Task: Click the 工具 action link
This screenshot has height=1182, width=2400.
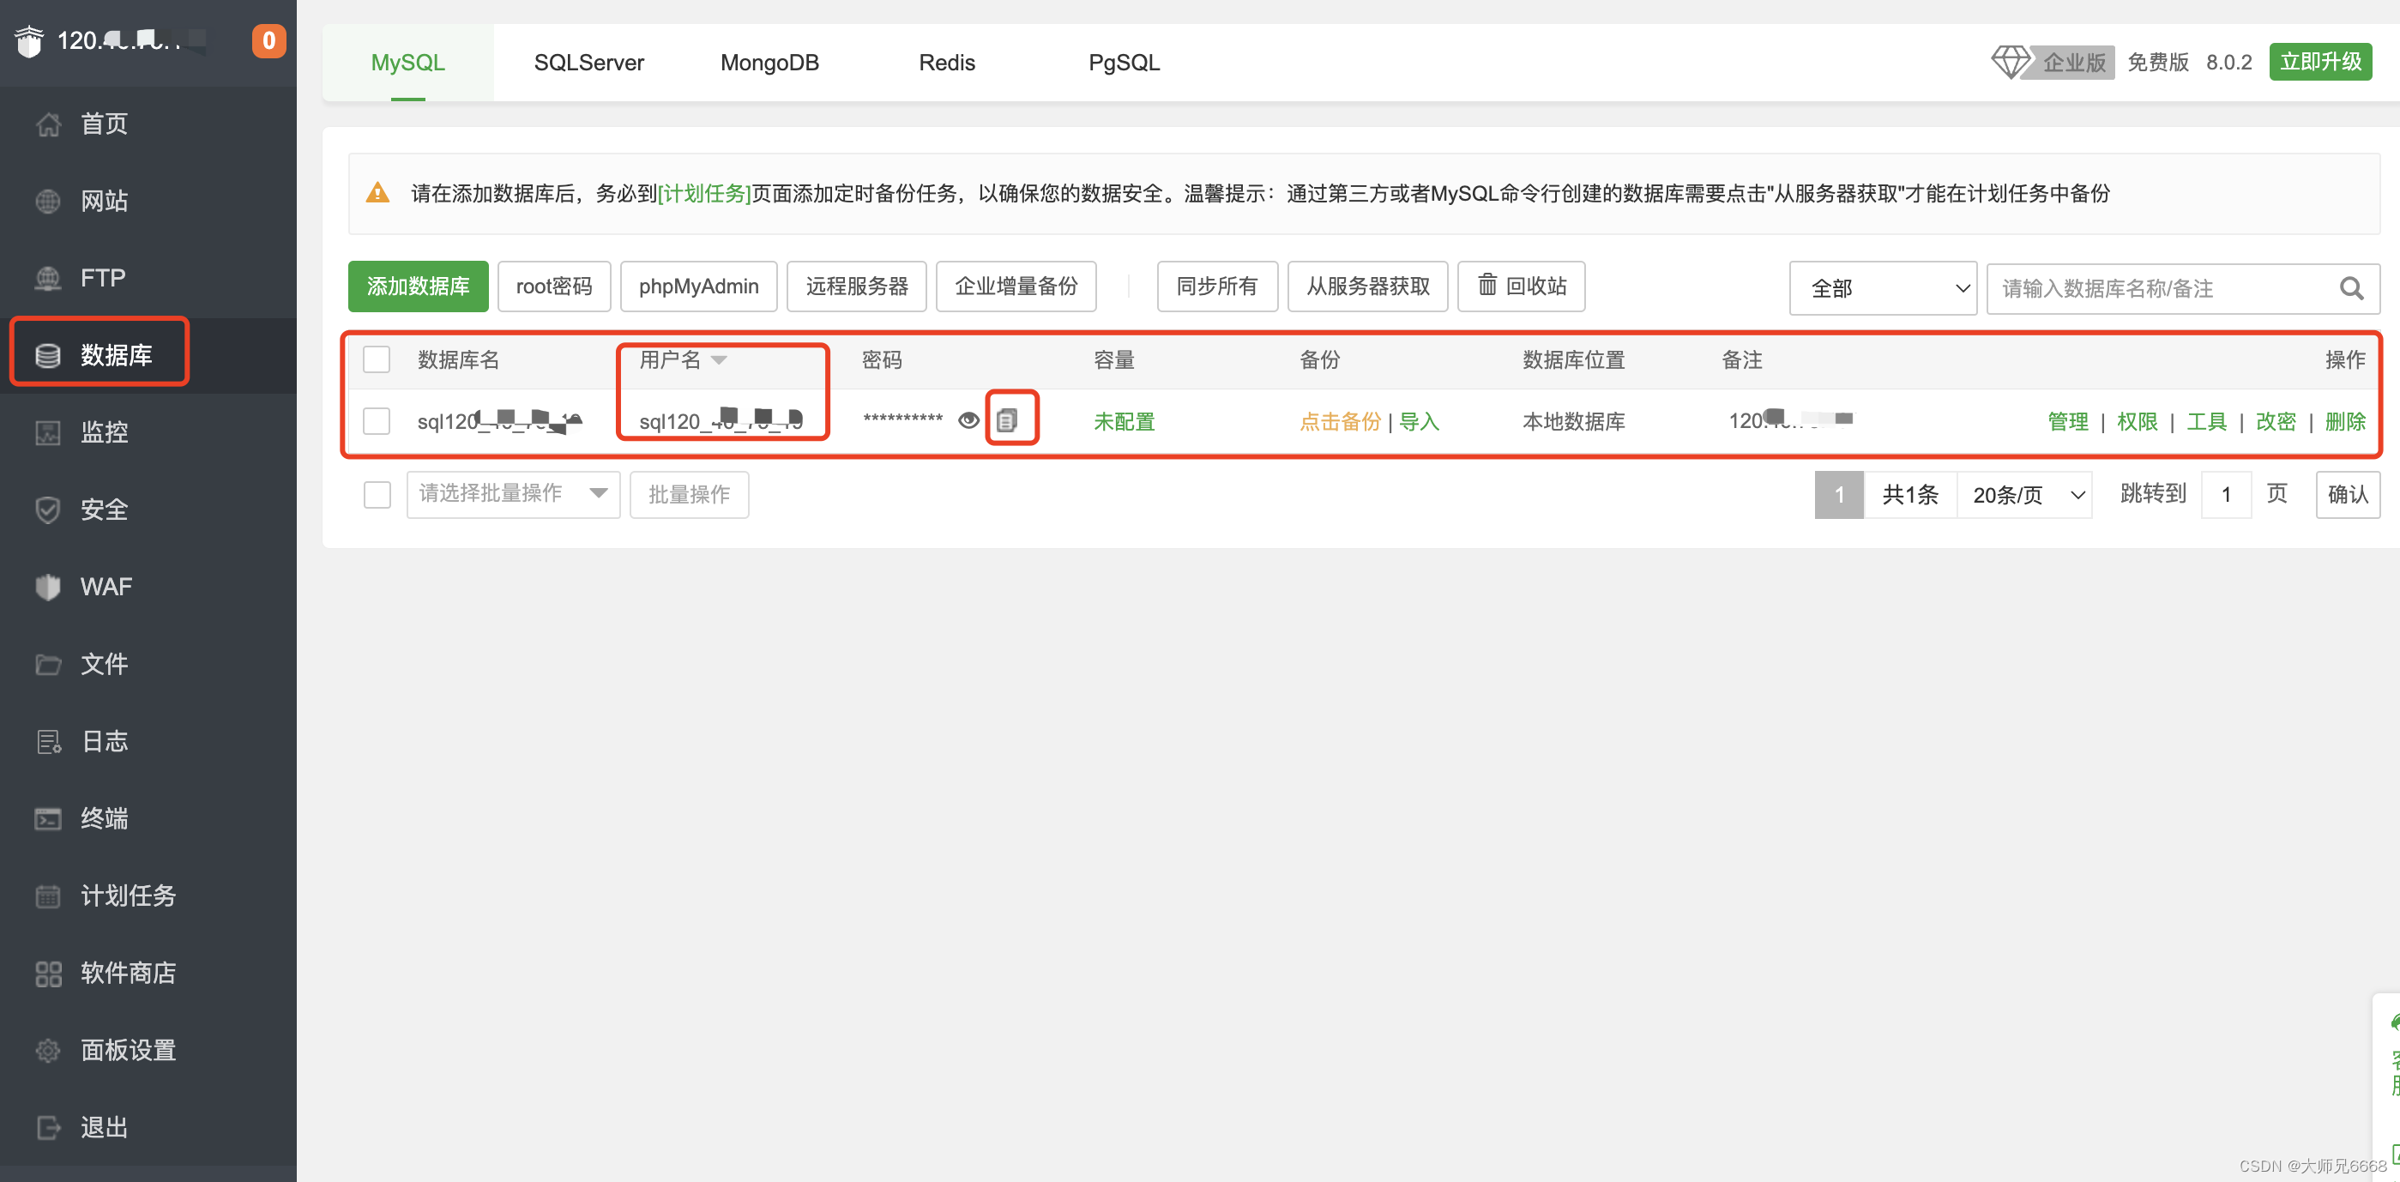Action: point(2206,421)
